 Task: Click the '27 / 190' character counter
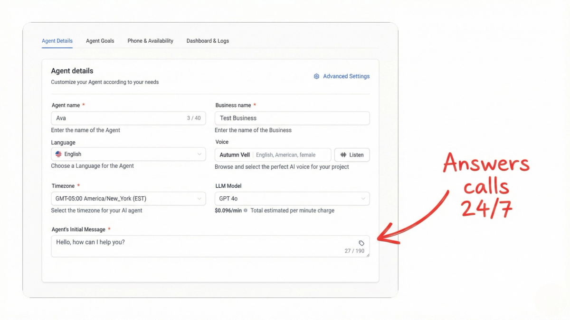tap(355, 251)
